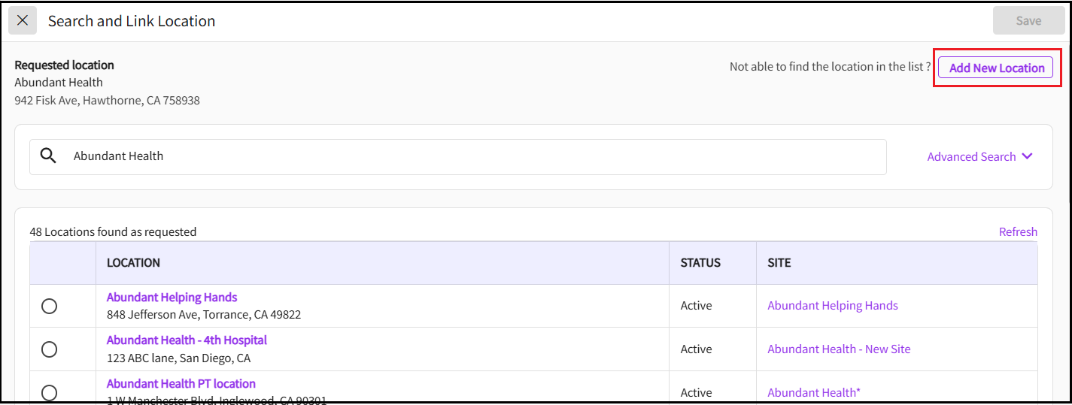Select the Abundant Health - 4th Hospital radio

coord(49,349)
